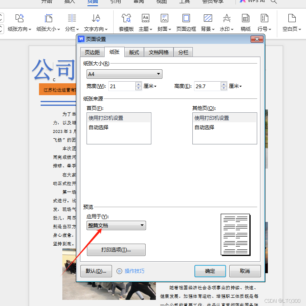Image resolution: width=306 pixels, height=306 pixels.
Task: Close the 页面设置 dialog
Action: pyautogui.click(x=257, y=39)
